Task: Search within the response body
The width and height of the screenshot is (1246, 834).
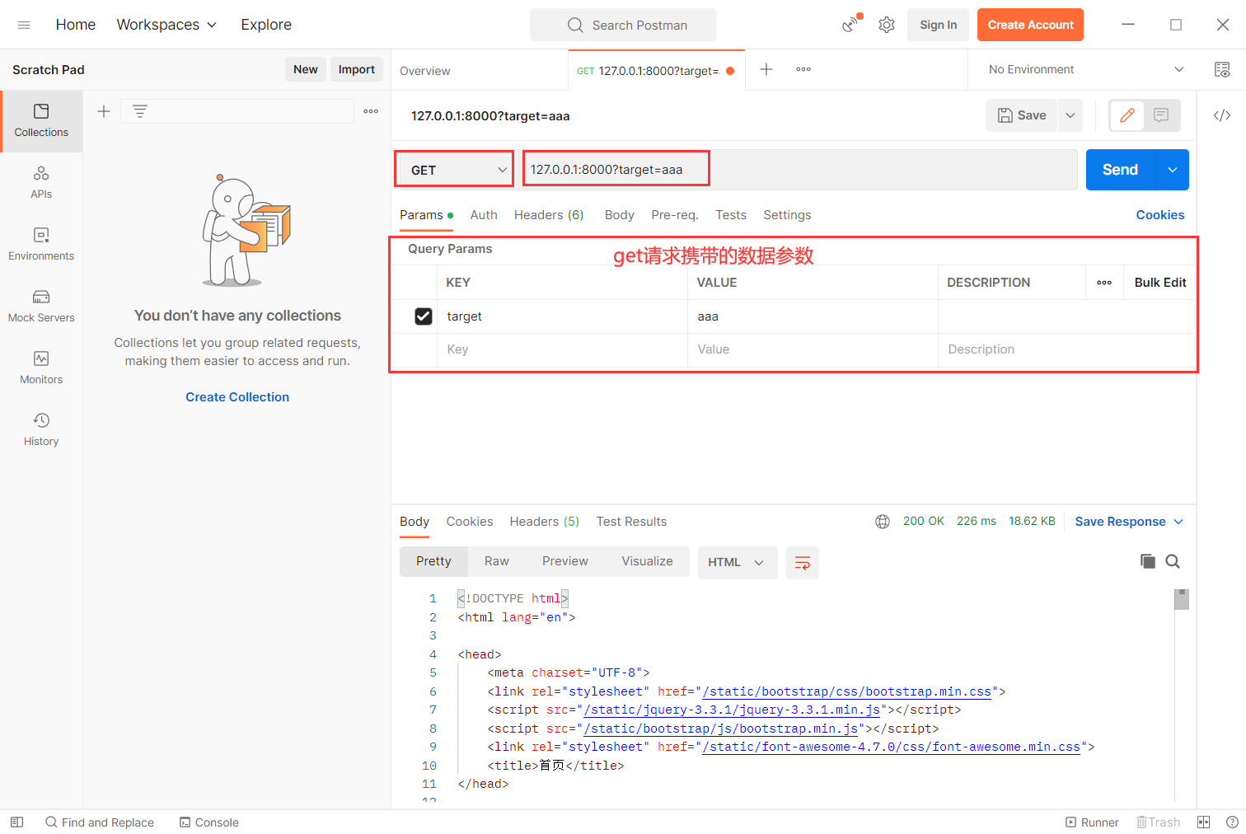Action: coord(1173,561)
